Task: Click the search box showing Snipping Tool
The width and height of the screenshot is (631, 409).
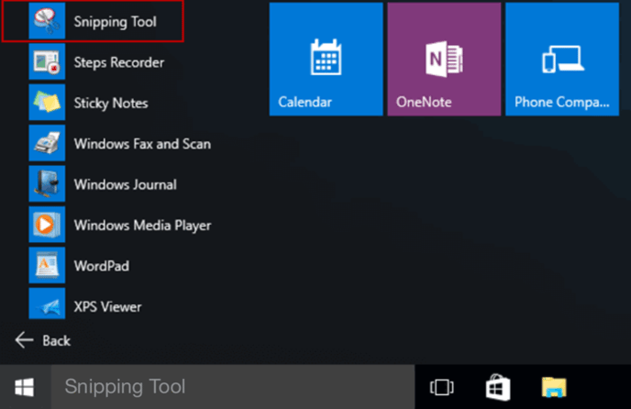Action: (x=231, y=387)
